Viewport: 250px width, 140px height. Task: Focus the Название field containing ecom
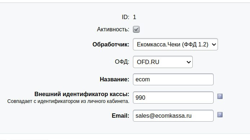click(x=173, y=79)
